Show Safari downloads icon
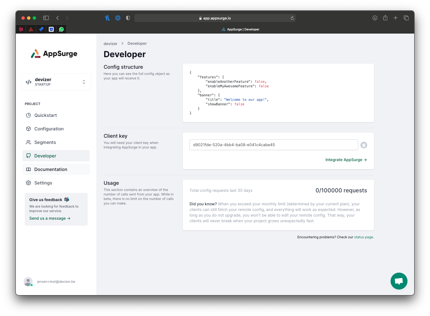Screen dimensions: 430x316 pos(375,18)
